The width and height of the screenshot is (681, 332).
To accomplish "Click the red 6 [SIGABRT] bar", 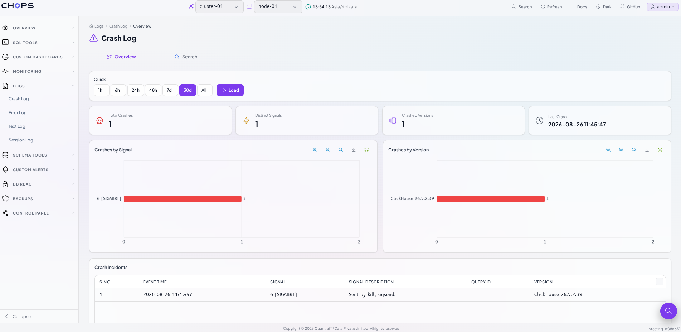I will (183, 199).
